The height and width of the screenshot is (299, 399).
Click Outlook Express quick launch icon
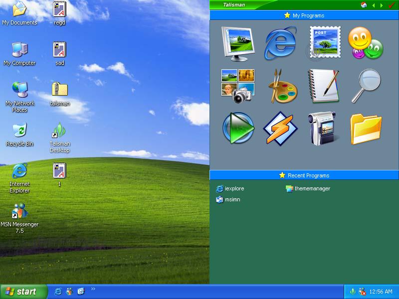[x=81, y=292]
